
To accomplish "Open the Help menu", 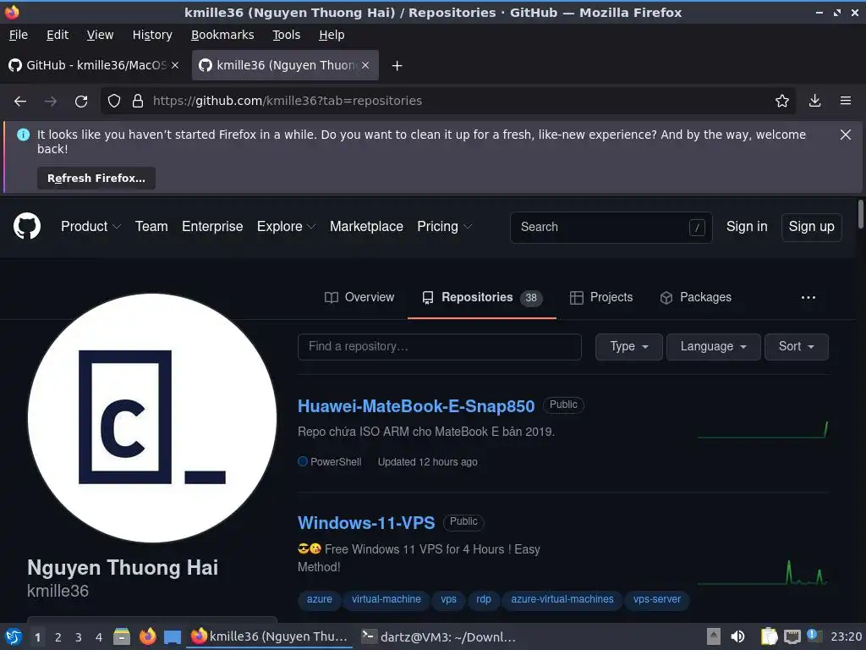I will pos(332,35).
